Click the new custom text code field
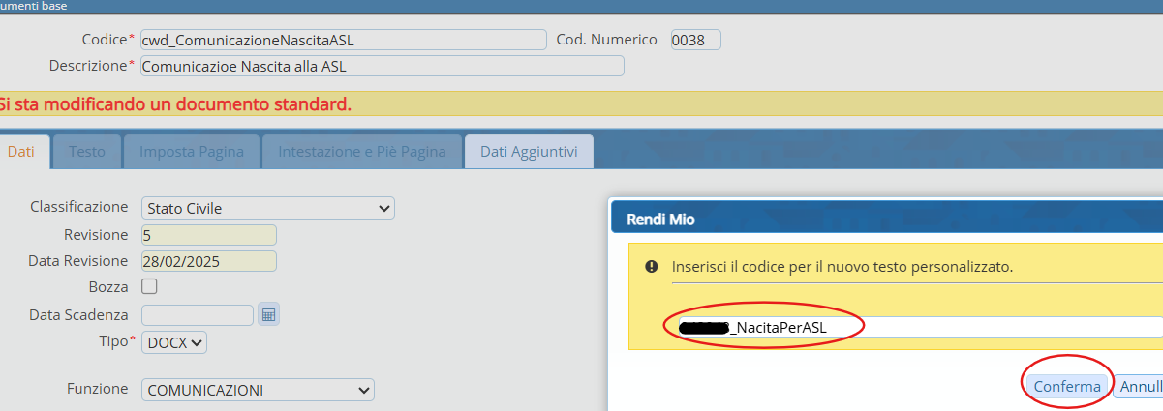Screen dimensions: 1163x411 click(920, 328)
